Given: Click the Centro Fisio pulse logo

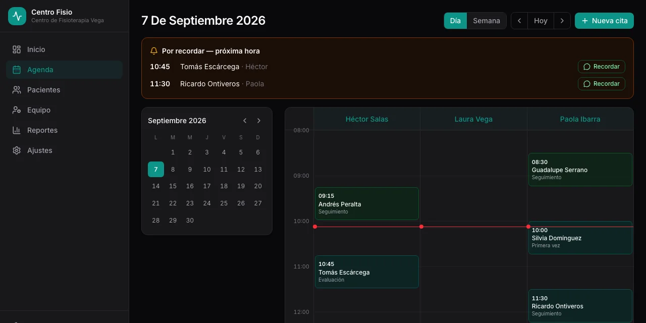Looking at the screenshot, I should (17, 16).
